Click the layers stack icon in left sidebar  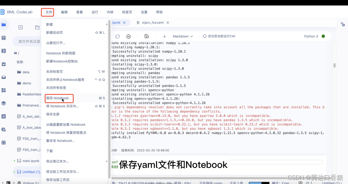tap(4, 103)
